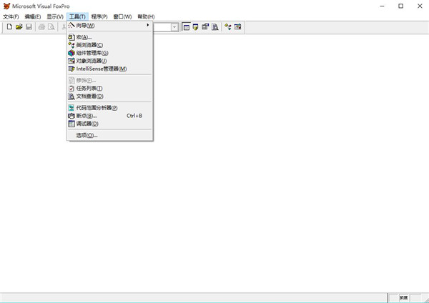Open the toolbar combo box dropdown arrow
Viewport: 429px width, 303px height.
click(174, 27)
